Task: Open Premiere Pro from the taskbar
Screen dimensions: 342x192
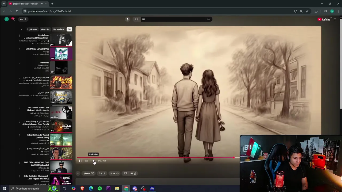Action: tap(108, 189)
